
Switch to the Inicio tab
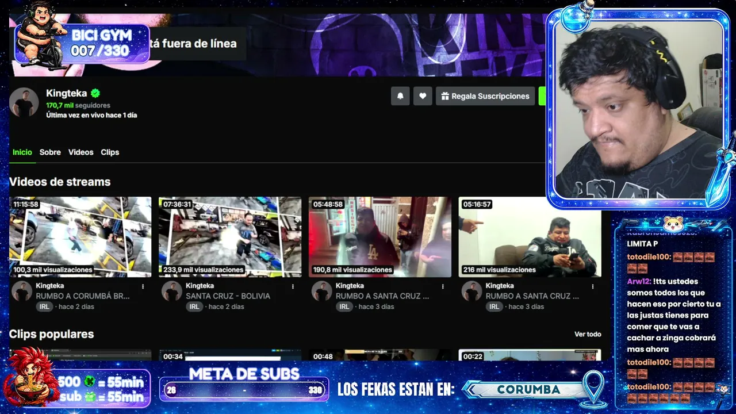[x=22, y=152]
